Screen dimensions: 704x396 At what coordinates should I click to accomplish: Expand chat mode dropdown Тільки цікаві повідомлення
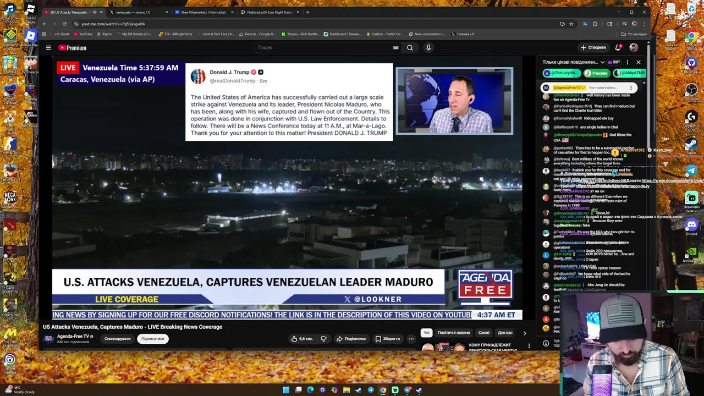click(574, 62)
